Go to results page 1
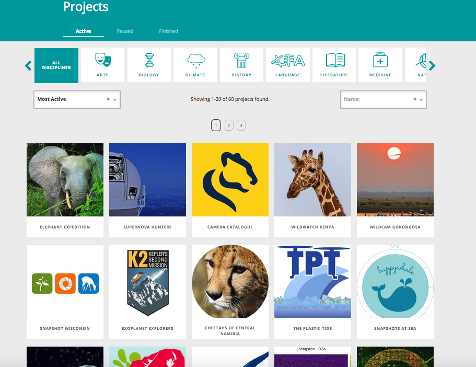This screenshot has height=367, width=476. tap(216, 125)
